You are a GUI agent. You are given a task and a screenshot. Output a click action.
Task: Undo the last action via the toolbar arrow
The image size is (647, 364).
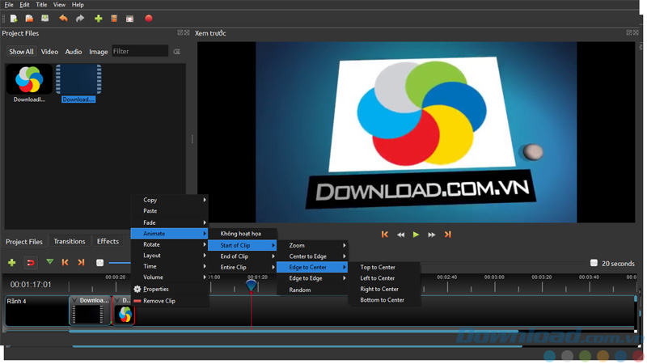pyautogui.click(x=63, y=19)
